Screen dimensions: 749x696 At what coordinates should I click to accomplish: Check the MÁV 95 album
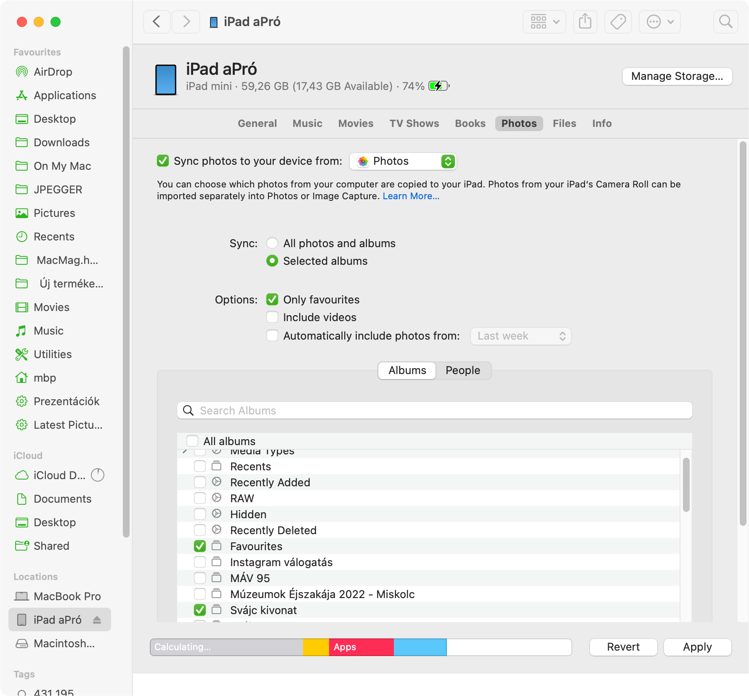pos(200,578)
